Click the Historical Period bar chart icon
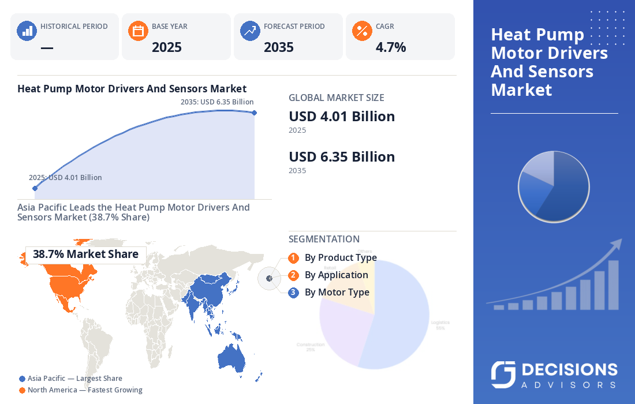Image resolution: width=635 pixels, height=404 pixels. 27,31
